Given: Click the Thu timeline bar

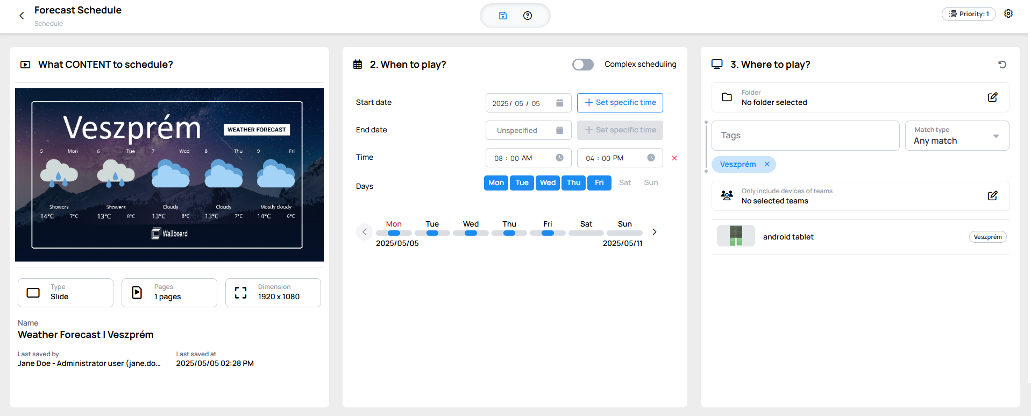Looking at the screenshot, I should point(509,233).
